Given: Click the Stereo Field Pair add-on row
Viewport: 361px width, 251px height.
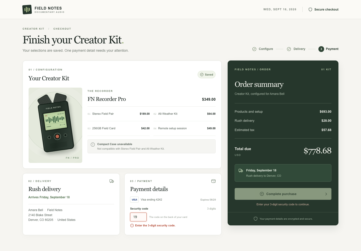Looking at the screenshot, I should point(119,114).
